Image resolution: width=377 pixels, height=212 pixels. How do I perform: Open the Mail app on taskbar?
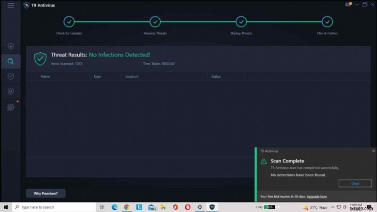[152, 207]
